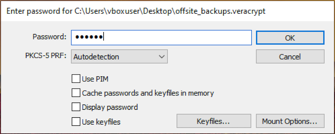
Task: Click the "Password:" field label
Action: click(x=49, y=37)
